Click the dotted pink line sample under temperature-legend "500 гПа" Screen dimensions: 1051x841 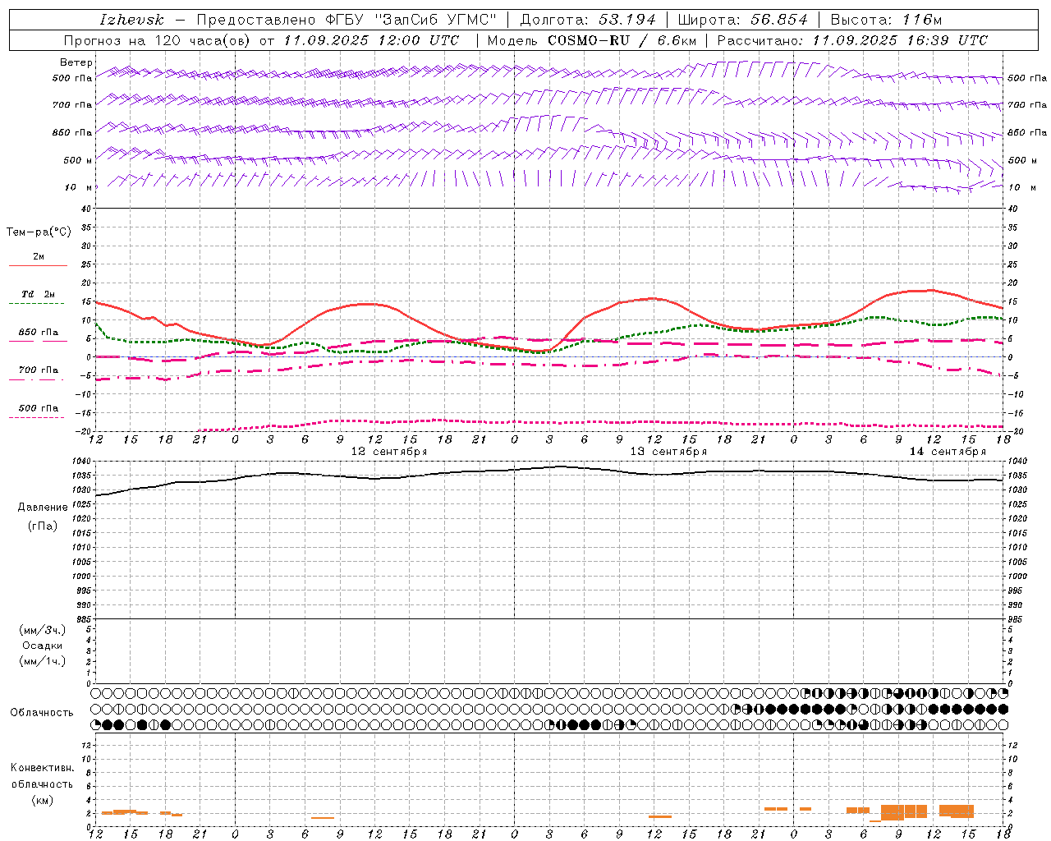tap(36, 418)
